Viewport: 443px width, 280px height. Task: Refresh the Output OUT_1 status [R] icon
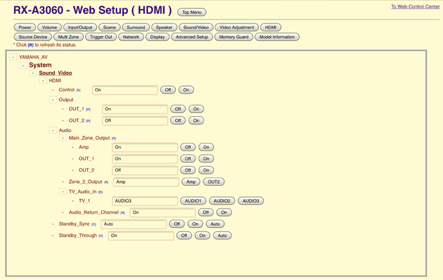click(x=89, y=110)
